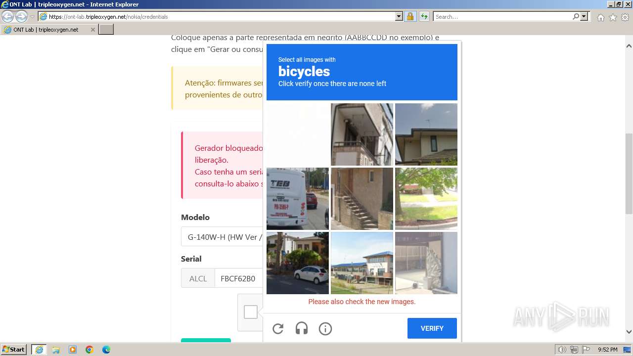The image size is (633, 356).
Task: Click 'Please also check the new images.' message
Action: [362, 302]
